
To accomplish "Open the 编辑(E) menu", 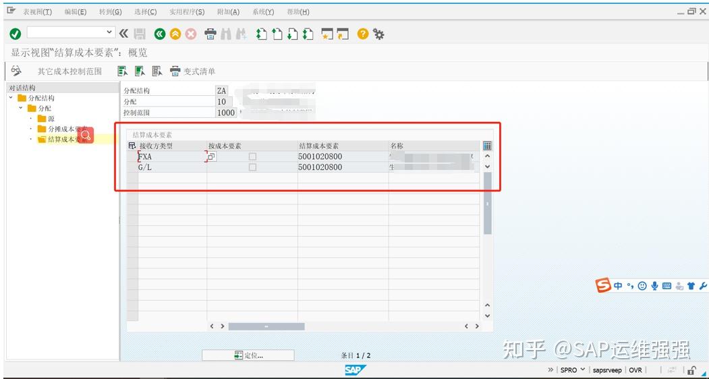I will coord(76,11).
